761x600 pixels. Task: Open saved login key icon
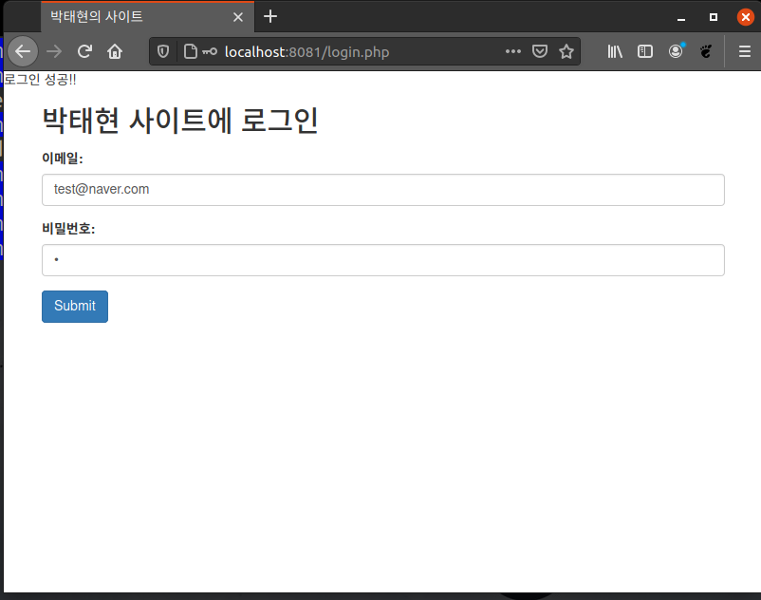(x=210, y=51)
